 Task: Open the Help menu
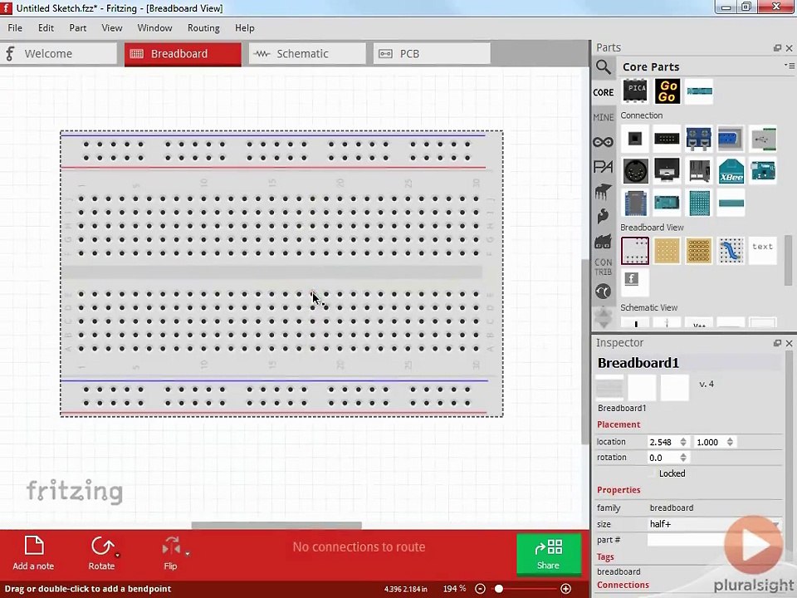click(244, 28)
